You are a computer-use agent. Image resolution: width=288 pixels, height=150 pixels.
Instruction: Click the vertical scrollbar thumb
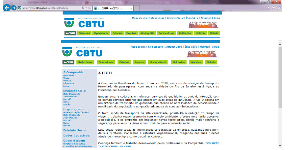click(280, 78)
